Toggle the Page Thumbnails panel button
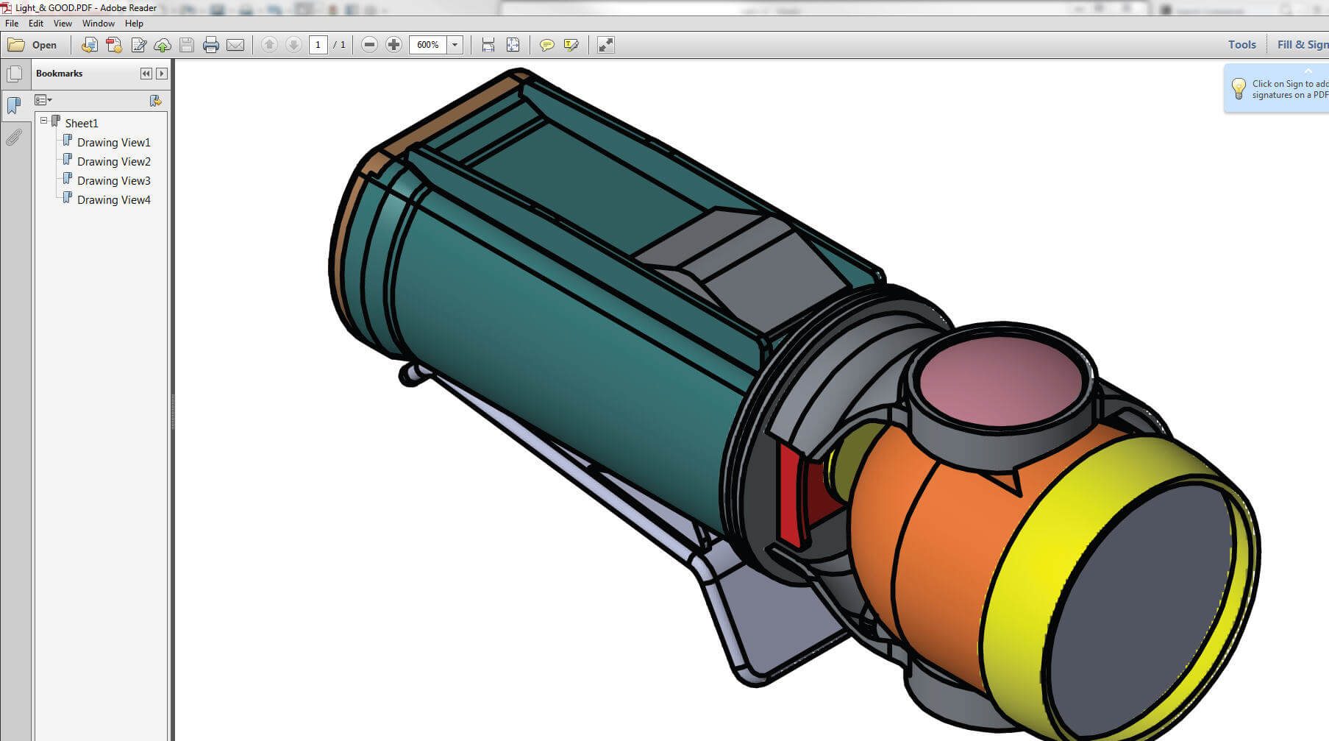This screenshot has width=1329, height=741. click(14, 74)
